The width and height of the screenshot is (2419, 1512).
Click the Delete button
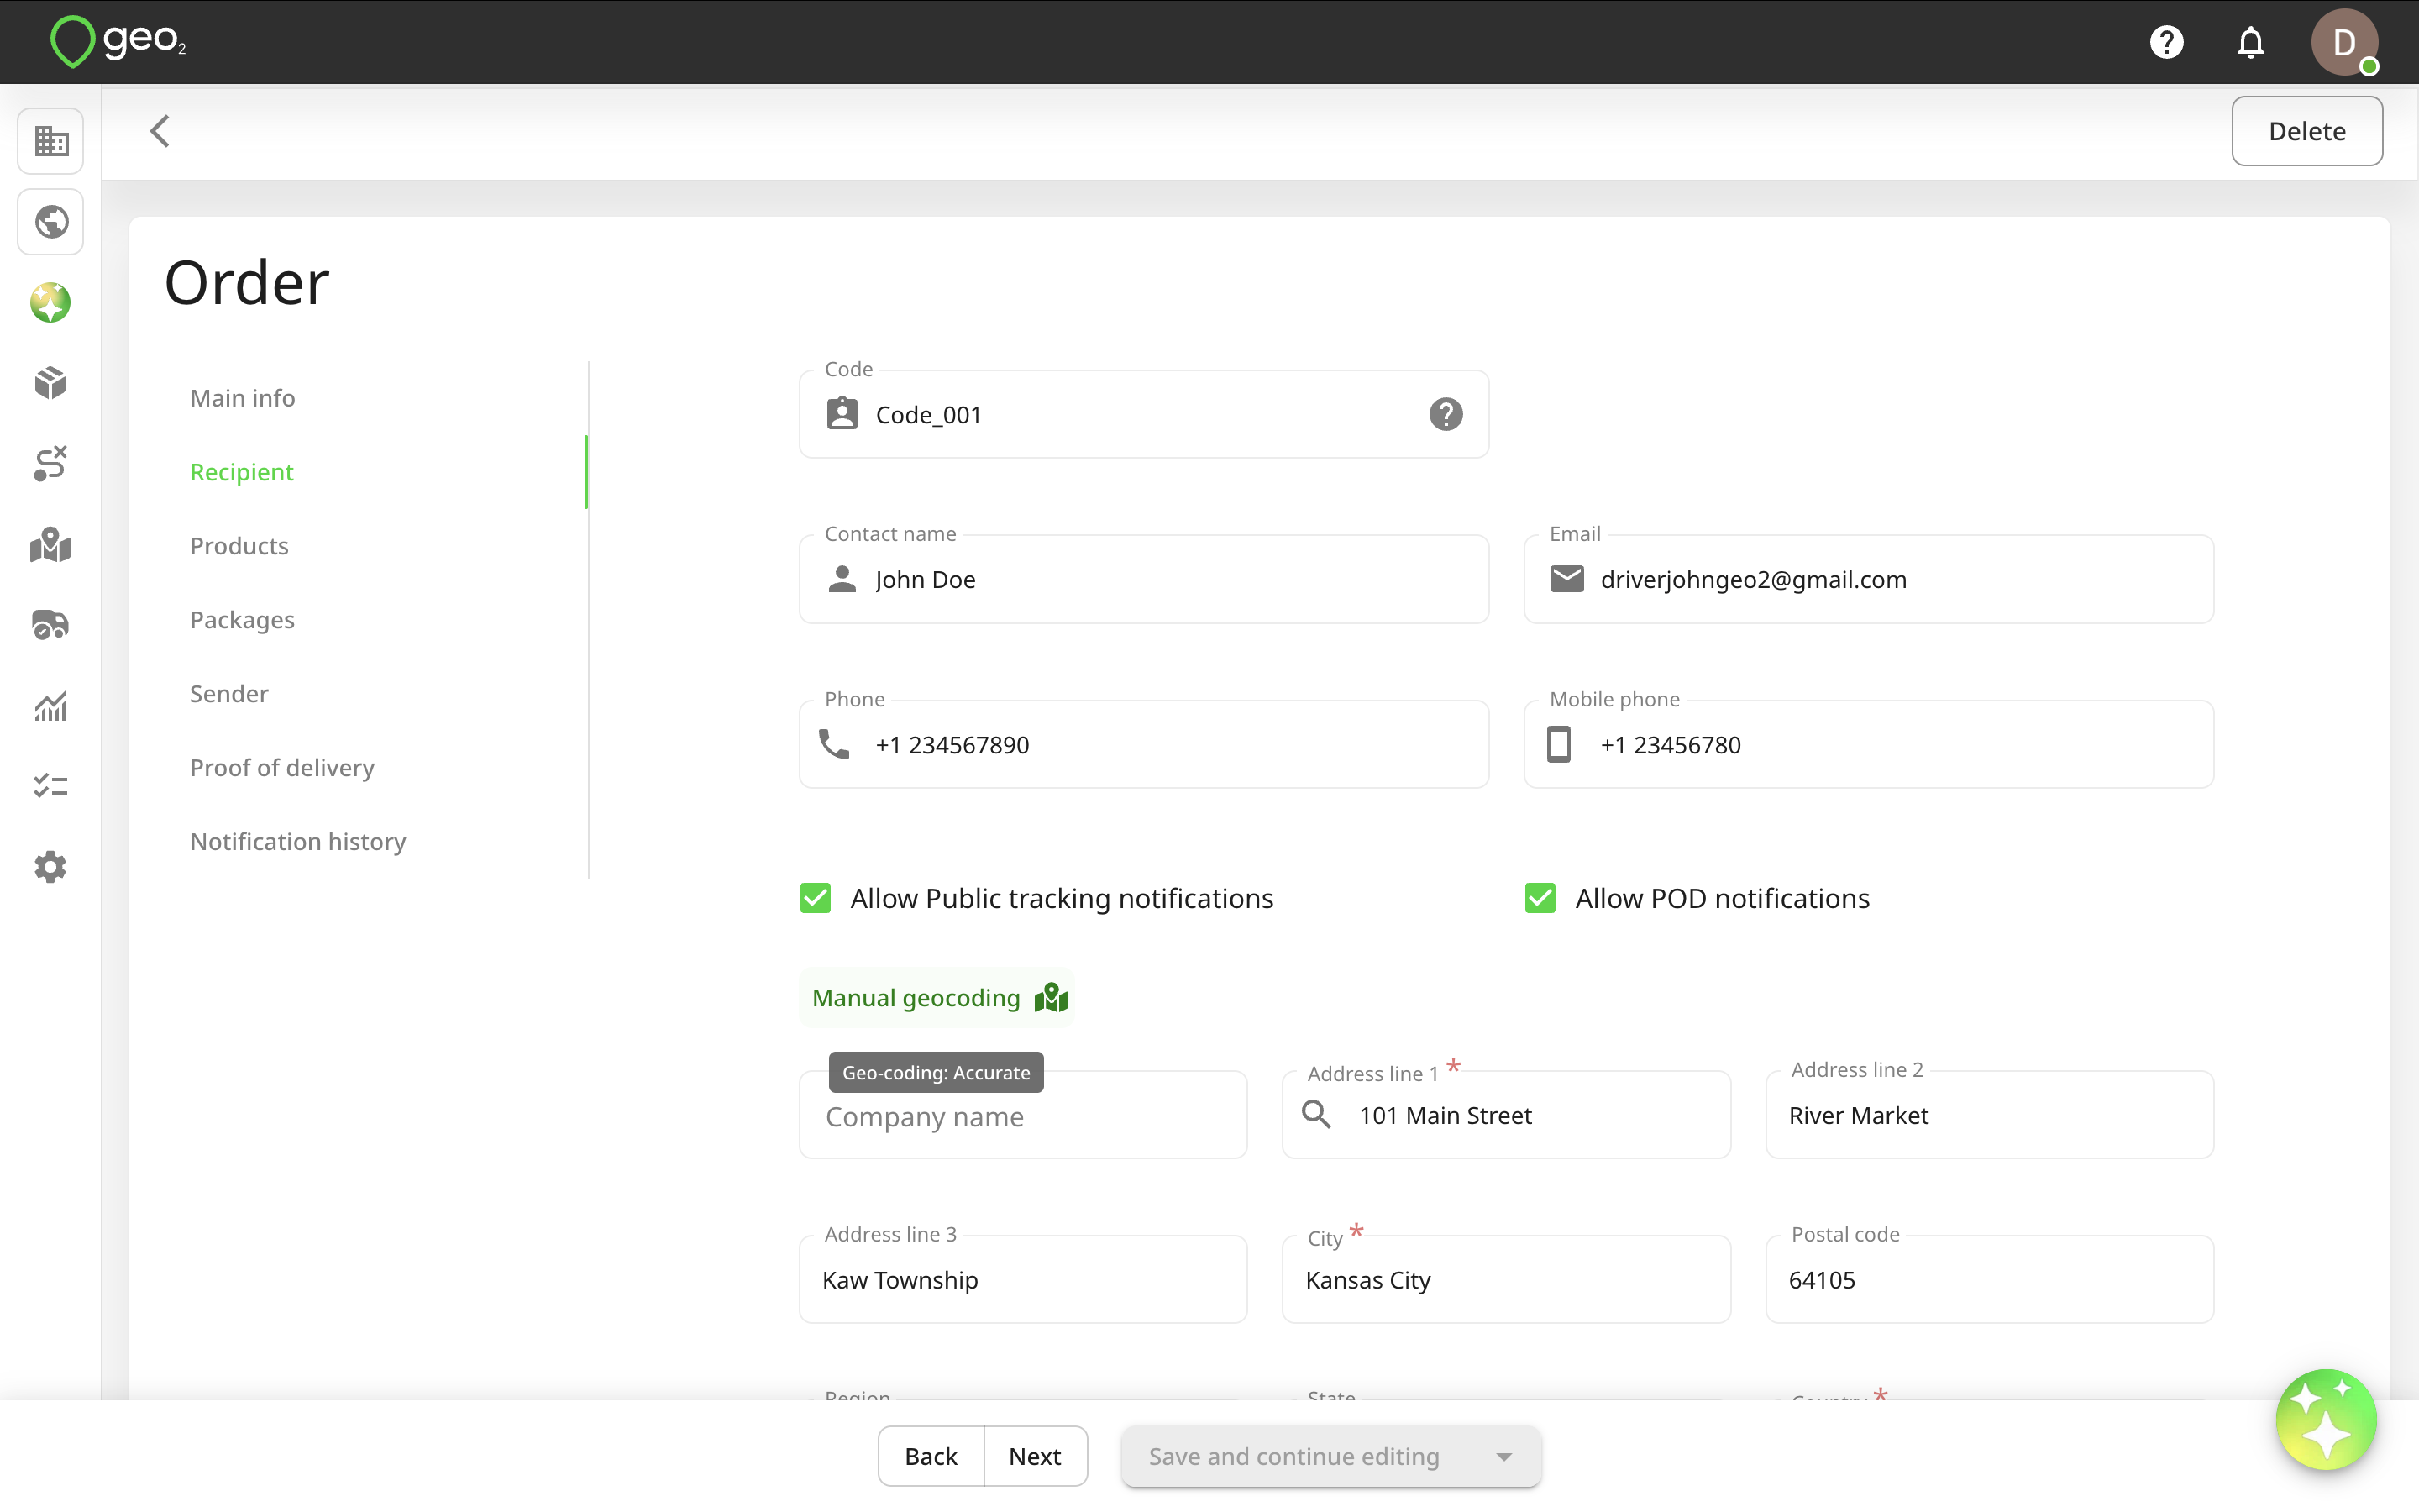2307,131
